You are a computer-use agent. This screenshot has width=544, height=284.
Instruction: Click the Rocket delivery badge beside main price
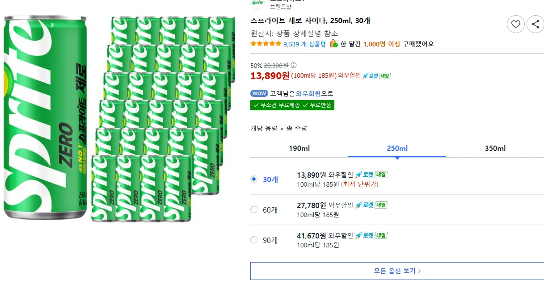coord(376,75)
